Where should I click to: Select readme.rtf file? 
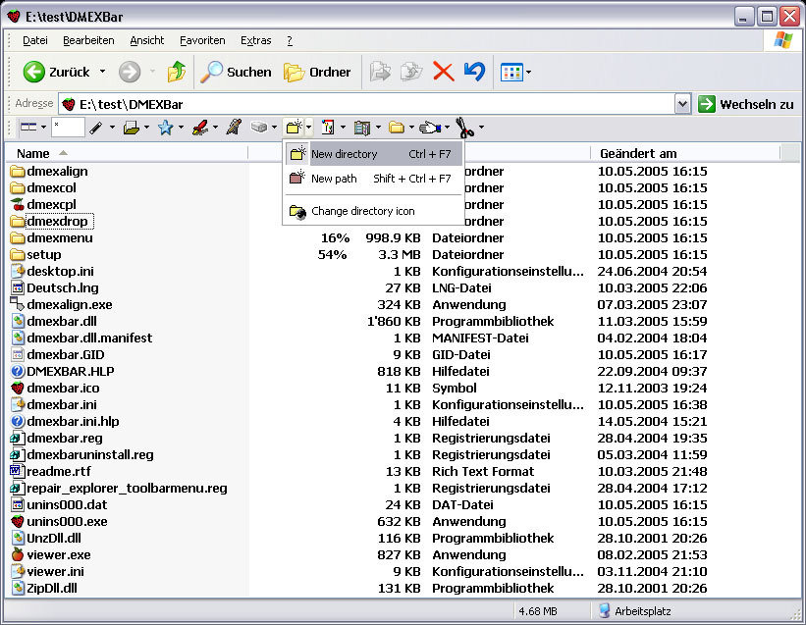pyautogui.click(x=50, y=471)
